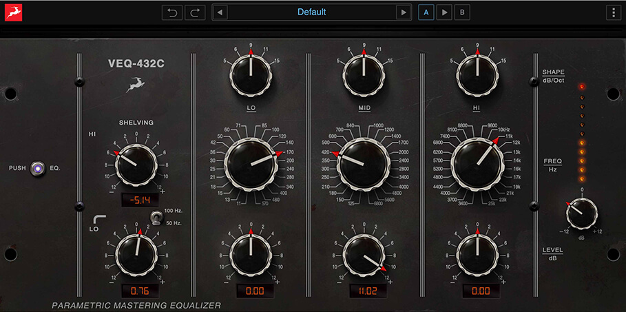
Task: Toggle the PUSH EQ. bypass button
Action: (x=38, y=168)
